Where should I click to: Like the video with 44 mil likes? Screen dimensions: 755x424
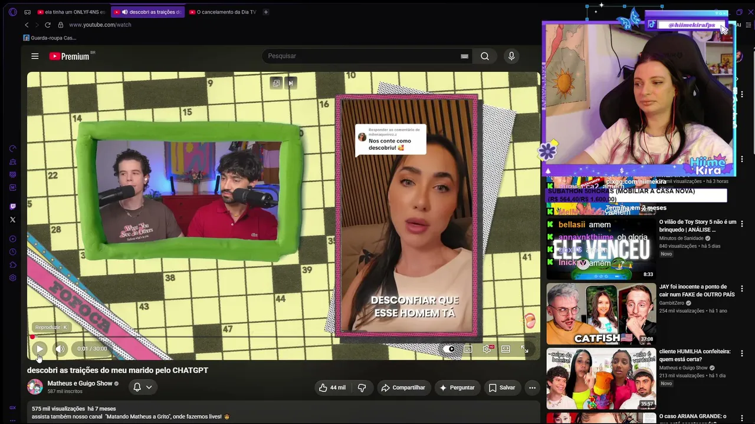tap(332, 387)
